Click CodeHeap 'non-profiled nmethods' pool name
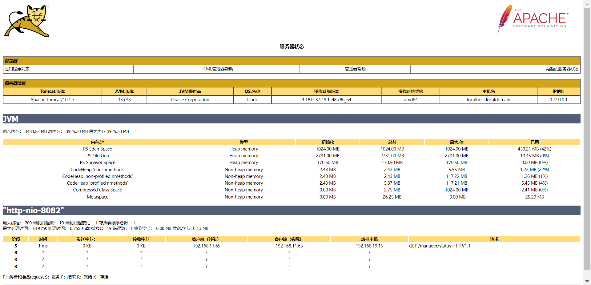Image resolution: width=591 pixels, height=285 pixels. click(98, 176)
